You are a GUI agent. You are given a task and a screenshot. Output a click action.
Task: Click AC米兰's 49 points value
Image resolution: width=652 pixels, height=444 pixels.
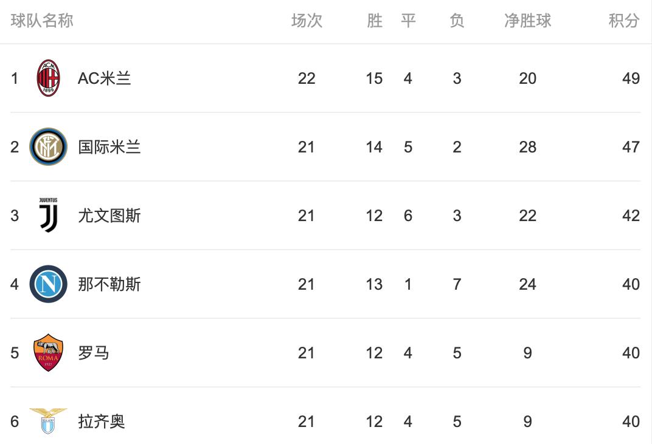click(631, 78)
